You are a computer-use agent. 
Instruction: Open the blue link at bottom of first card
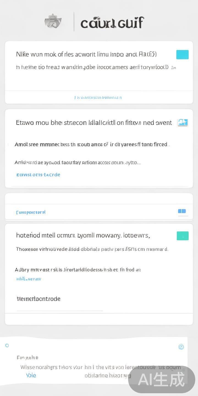[98, 98]
